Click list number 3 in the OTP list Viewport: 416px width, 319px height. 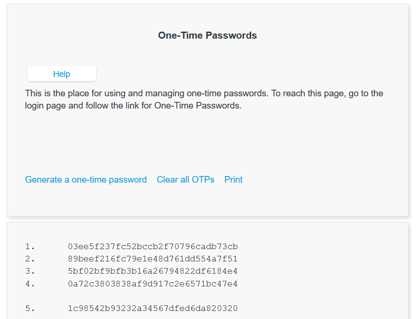pyautogui.click(x=30, y=271)
